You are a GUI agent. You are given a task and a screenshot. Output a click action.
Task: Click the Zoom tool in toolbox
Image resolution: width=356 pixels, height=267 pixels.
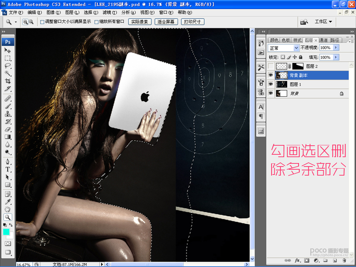(x=8, y=217)
